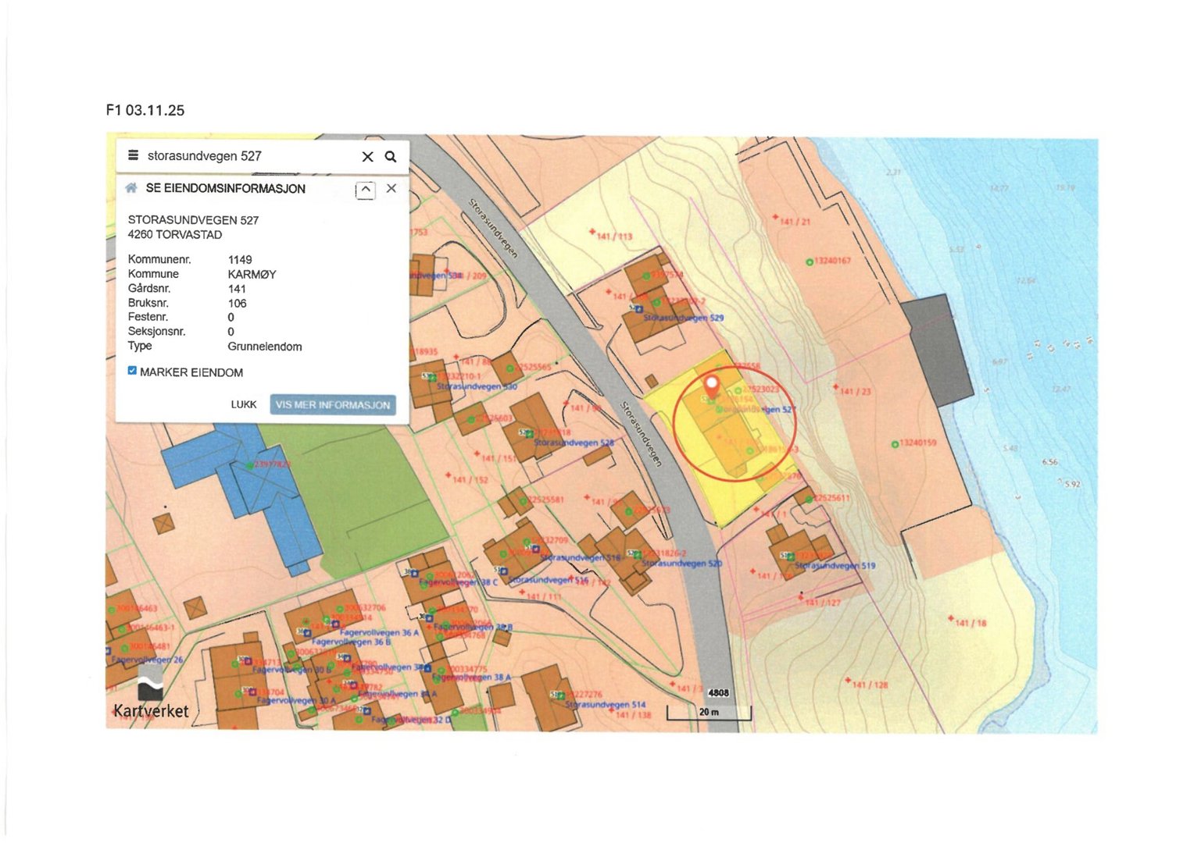This screenshot has height=843, width=1194.
Task: Clear the search text with X icon
Action: point(367,157)
